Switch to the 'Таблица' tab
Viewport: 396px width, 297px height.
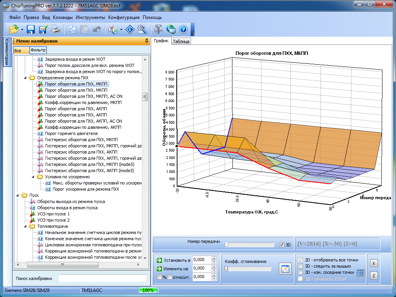pos(181,41)
